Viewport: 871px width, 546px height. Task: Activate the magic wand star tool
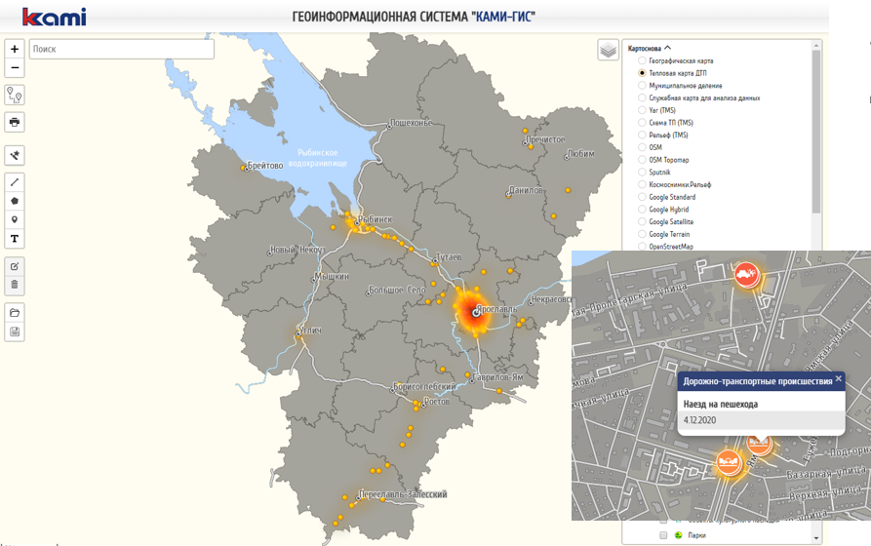coord(15,155)
